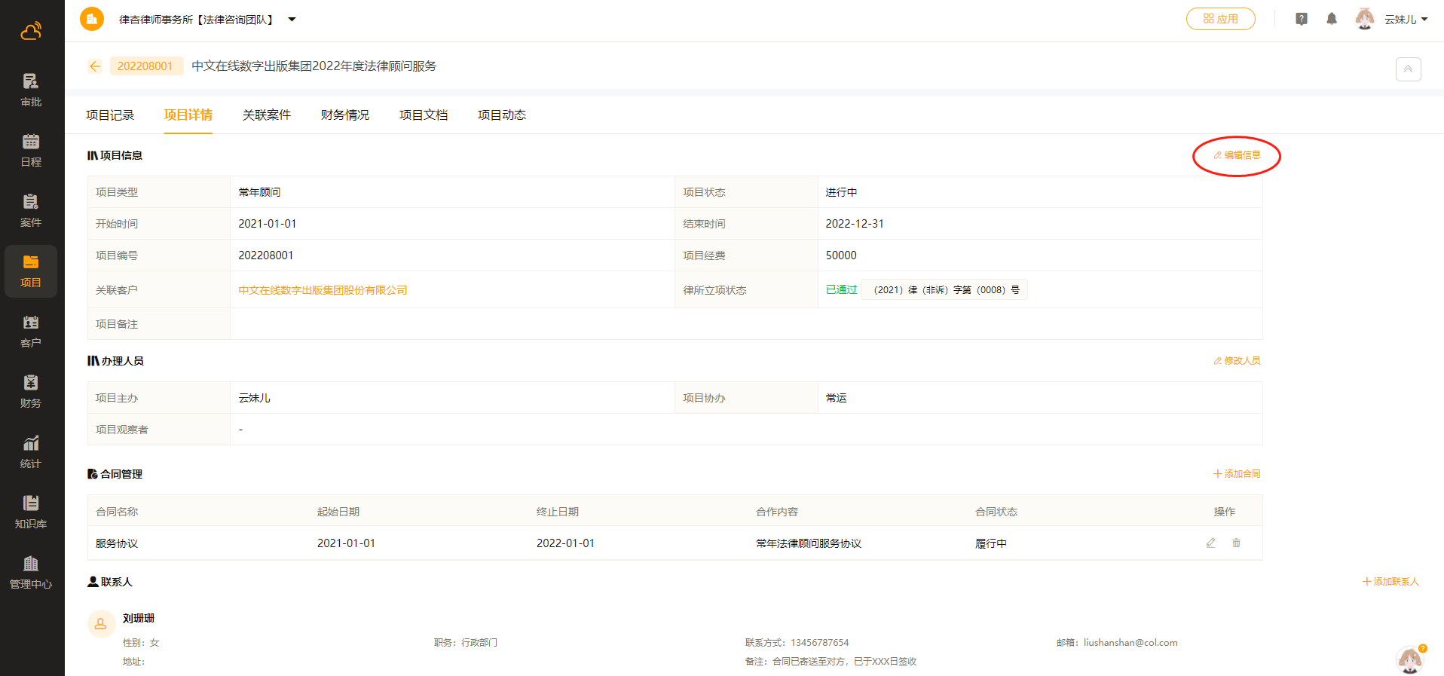Open the linked client 中文在线数字出版集团股份有限公司

[323, 290]
